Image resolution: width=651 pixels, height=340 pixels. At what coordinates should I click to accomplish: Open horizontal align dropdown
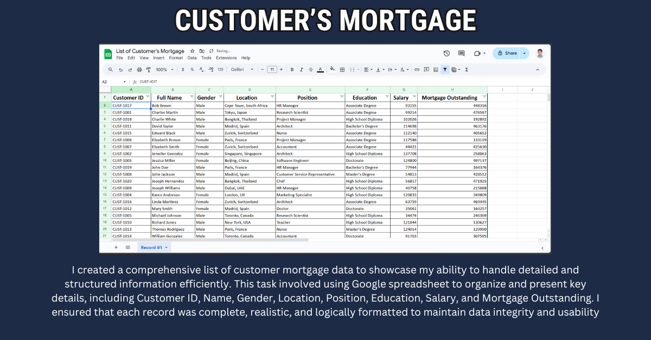point(368,69)
